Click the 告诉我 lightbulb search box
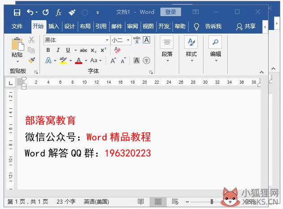 [x=208, y=26]
